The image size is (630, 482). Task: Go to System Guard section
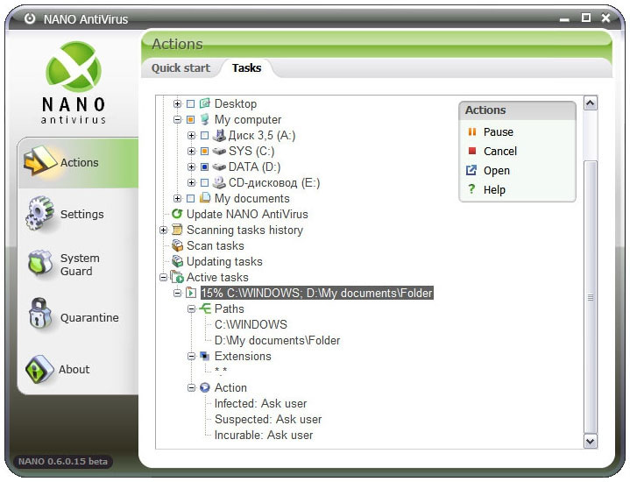[x=78, y=264]
